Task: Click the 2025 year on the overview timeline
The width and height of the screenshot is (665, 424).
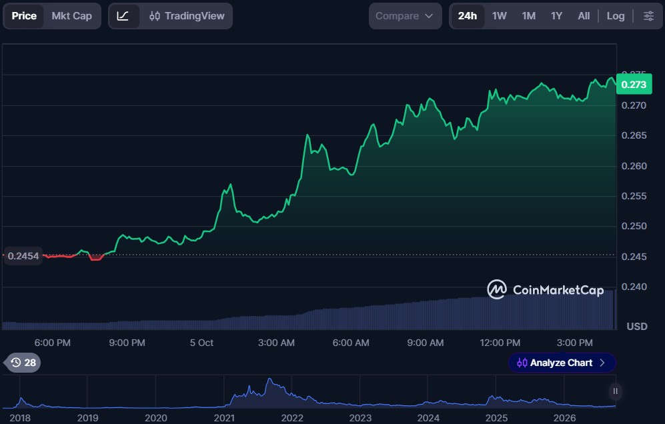Action: pos(496,418)
